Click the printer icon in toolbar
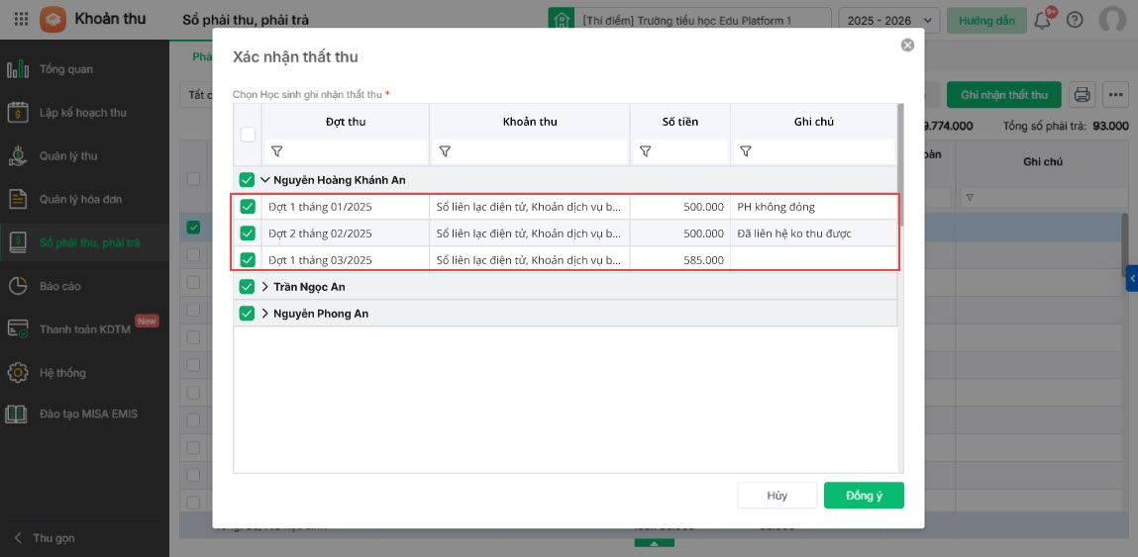Viewport: 1138px width, 557px height. pos(1083,95)
